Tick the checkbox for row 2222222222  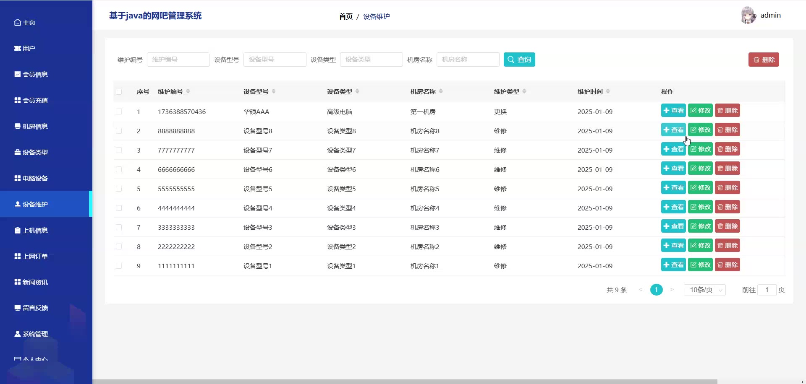pos(119,246)
